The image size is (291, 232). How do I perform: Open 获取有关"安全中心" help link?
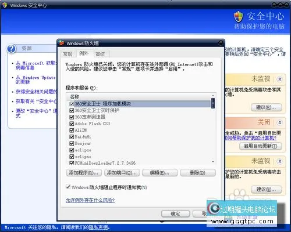click(36, 101)
